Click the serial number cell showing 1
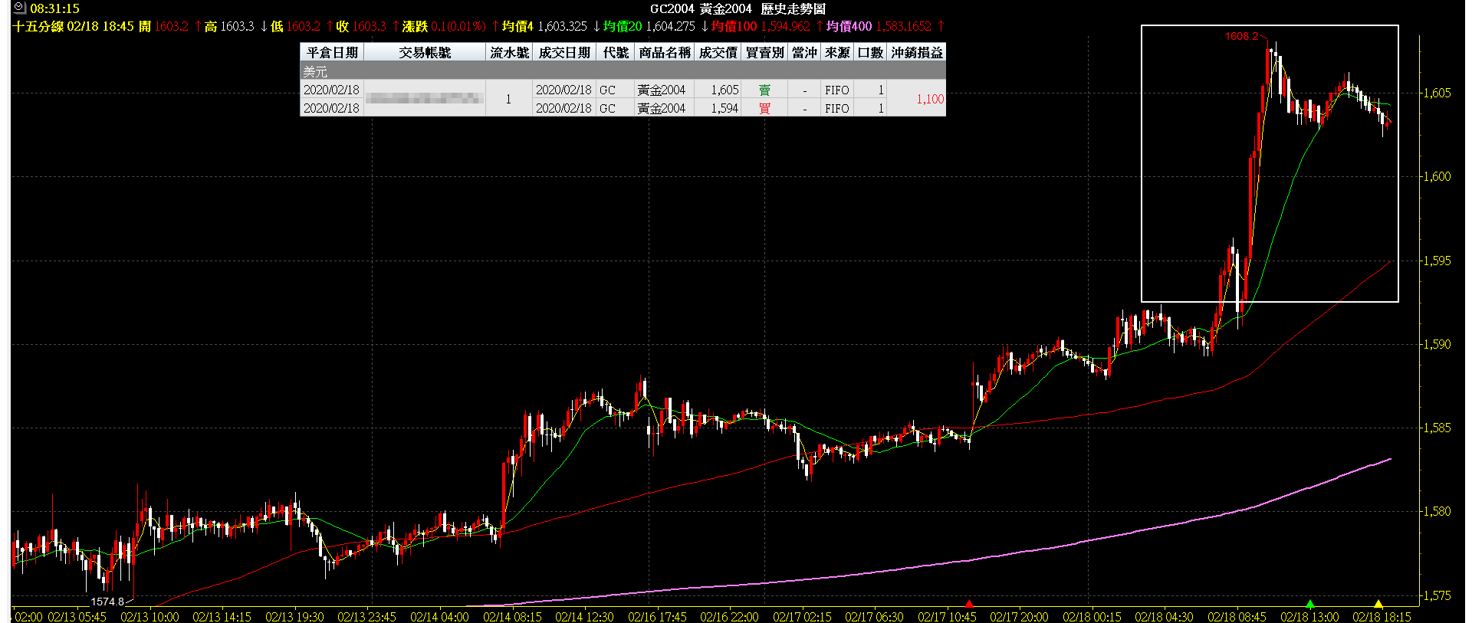 [508, 99]
